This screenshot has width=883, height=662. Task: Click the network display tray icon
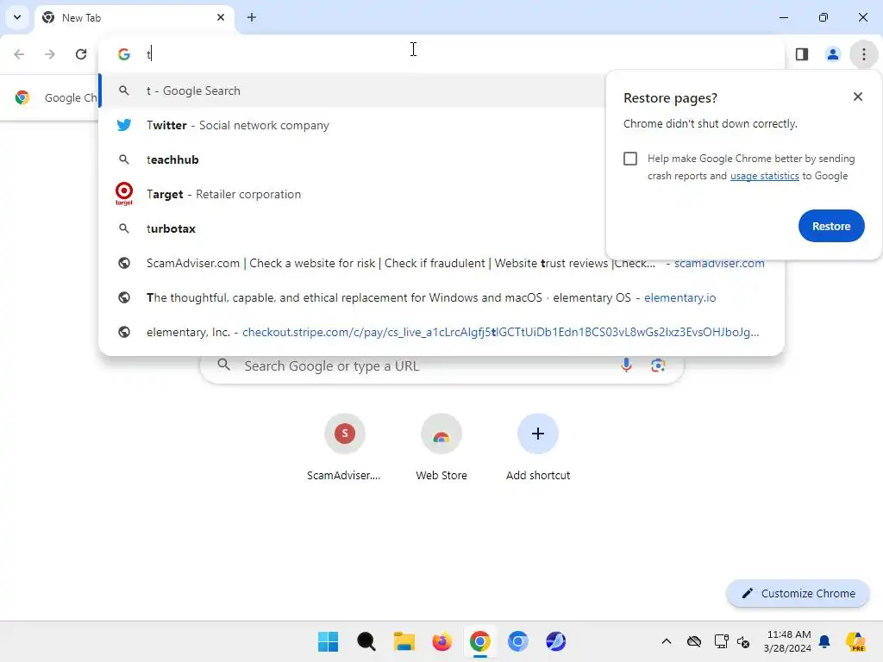click(x=722, y=641)
